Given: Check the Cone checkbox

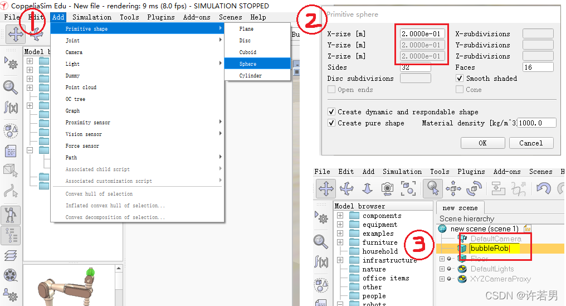Looking at the screenshot, I should point(460,89).
